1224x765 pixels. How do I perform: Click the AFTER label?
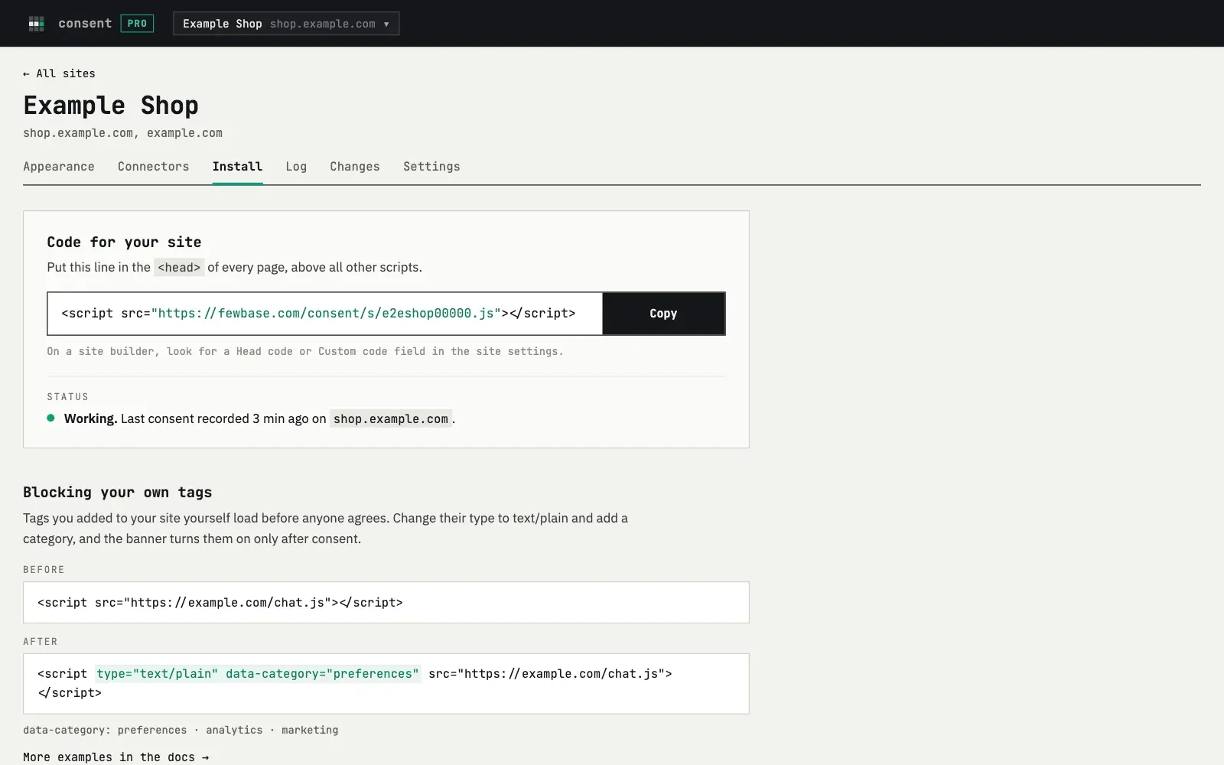tap(41, 642)
